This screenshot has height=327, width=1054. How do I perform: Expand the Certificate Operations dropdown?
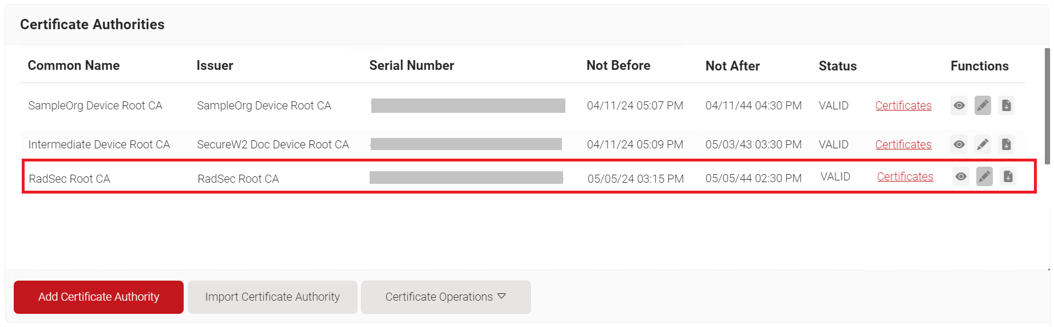pyautogui.click(x=445, y=297)
